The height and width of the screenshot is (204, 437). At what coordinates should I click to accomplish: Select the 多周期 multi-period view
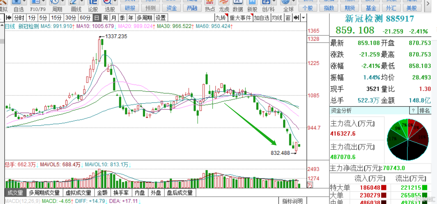click(145, 18)
